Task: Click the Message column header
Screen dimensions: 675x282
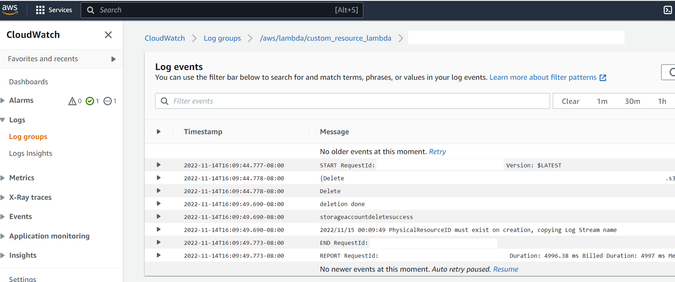Action: point(334,132)
